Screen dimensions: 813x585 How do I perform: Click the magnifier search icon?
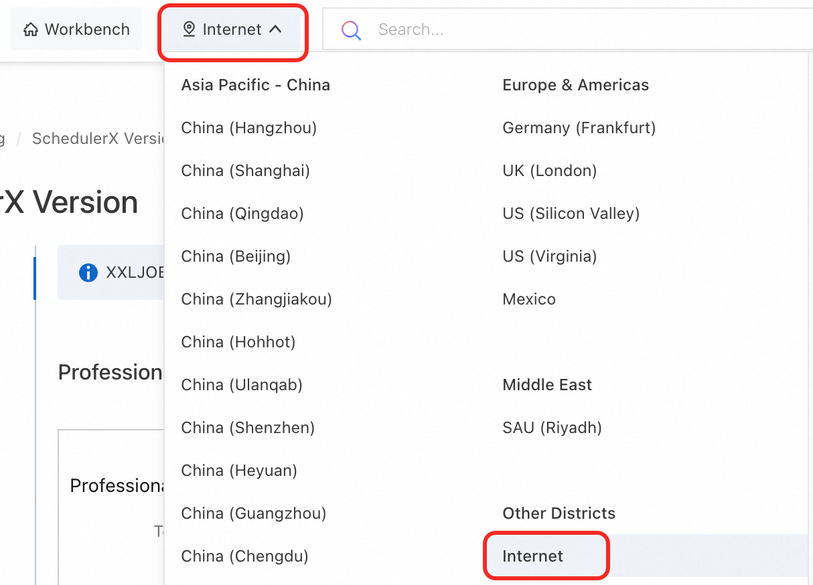[351, 30]
